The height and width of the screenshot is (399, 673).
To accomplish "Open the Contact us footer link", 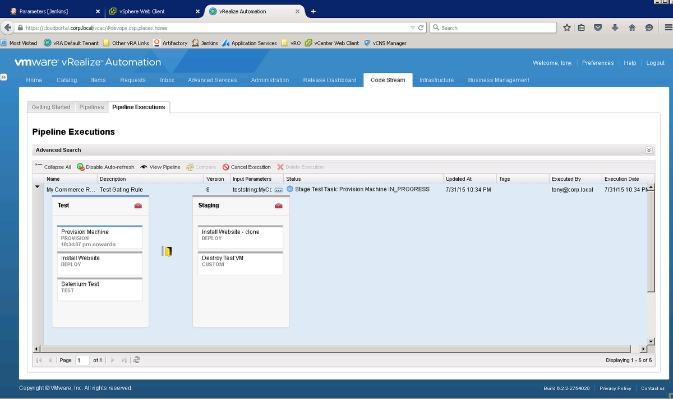I will tap(653, 388).
